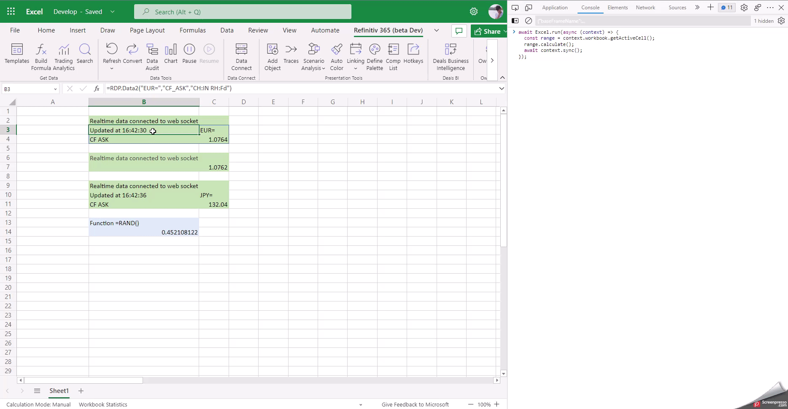Switch to the Network tab in DevTools
Viewport: 788px width, 409px height.
point(645,7)
